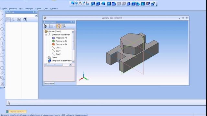Click the help question-mark icon in Свойства
Viewport: 207px width, 116px height.
tap(25, 20)
